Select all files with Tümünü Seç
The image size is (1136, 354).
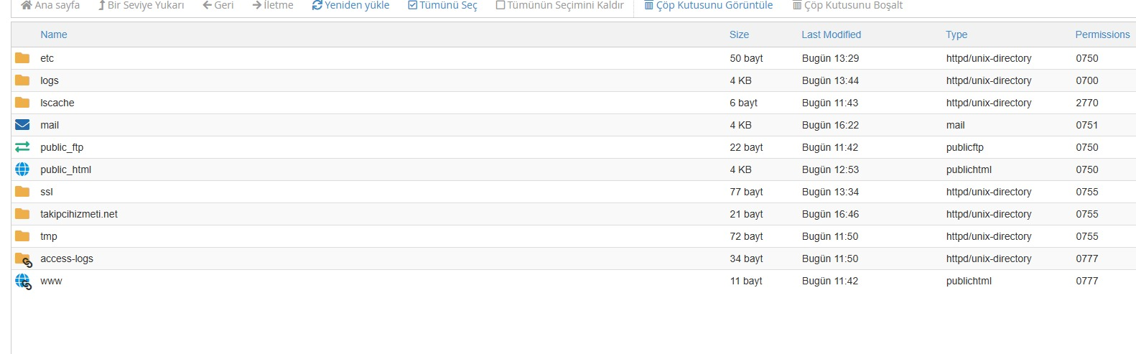click(x=442, y=5)
